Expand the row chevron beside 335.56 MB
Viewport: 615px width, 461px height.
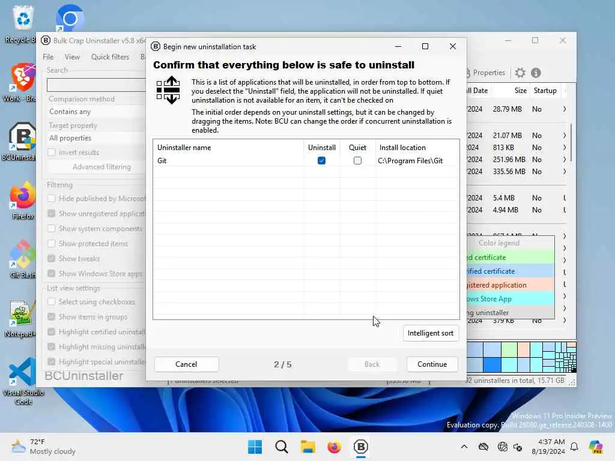pos(565,172)
